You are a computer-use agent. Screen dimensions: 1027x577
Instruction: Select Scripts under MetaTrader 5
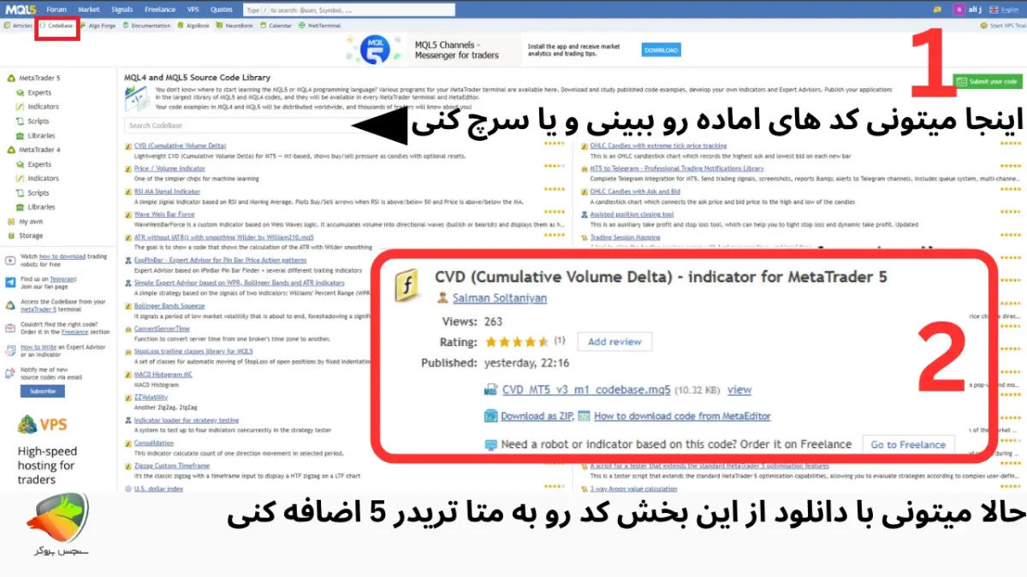coord(33,121)
